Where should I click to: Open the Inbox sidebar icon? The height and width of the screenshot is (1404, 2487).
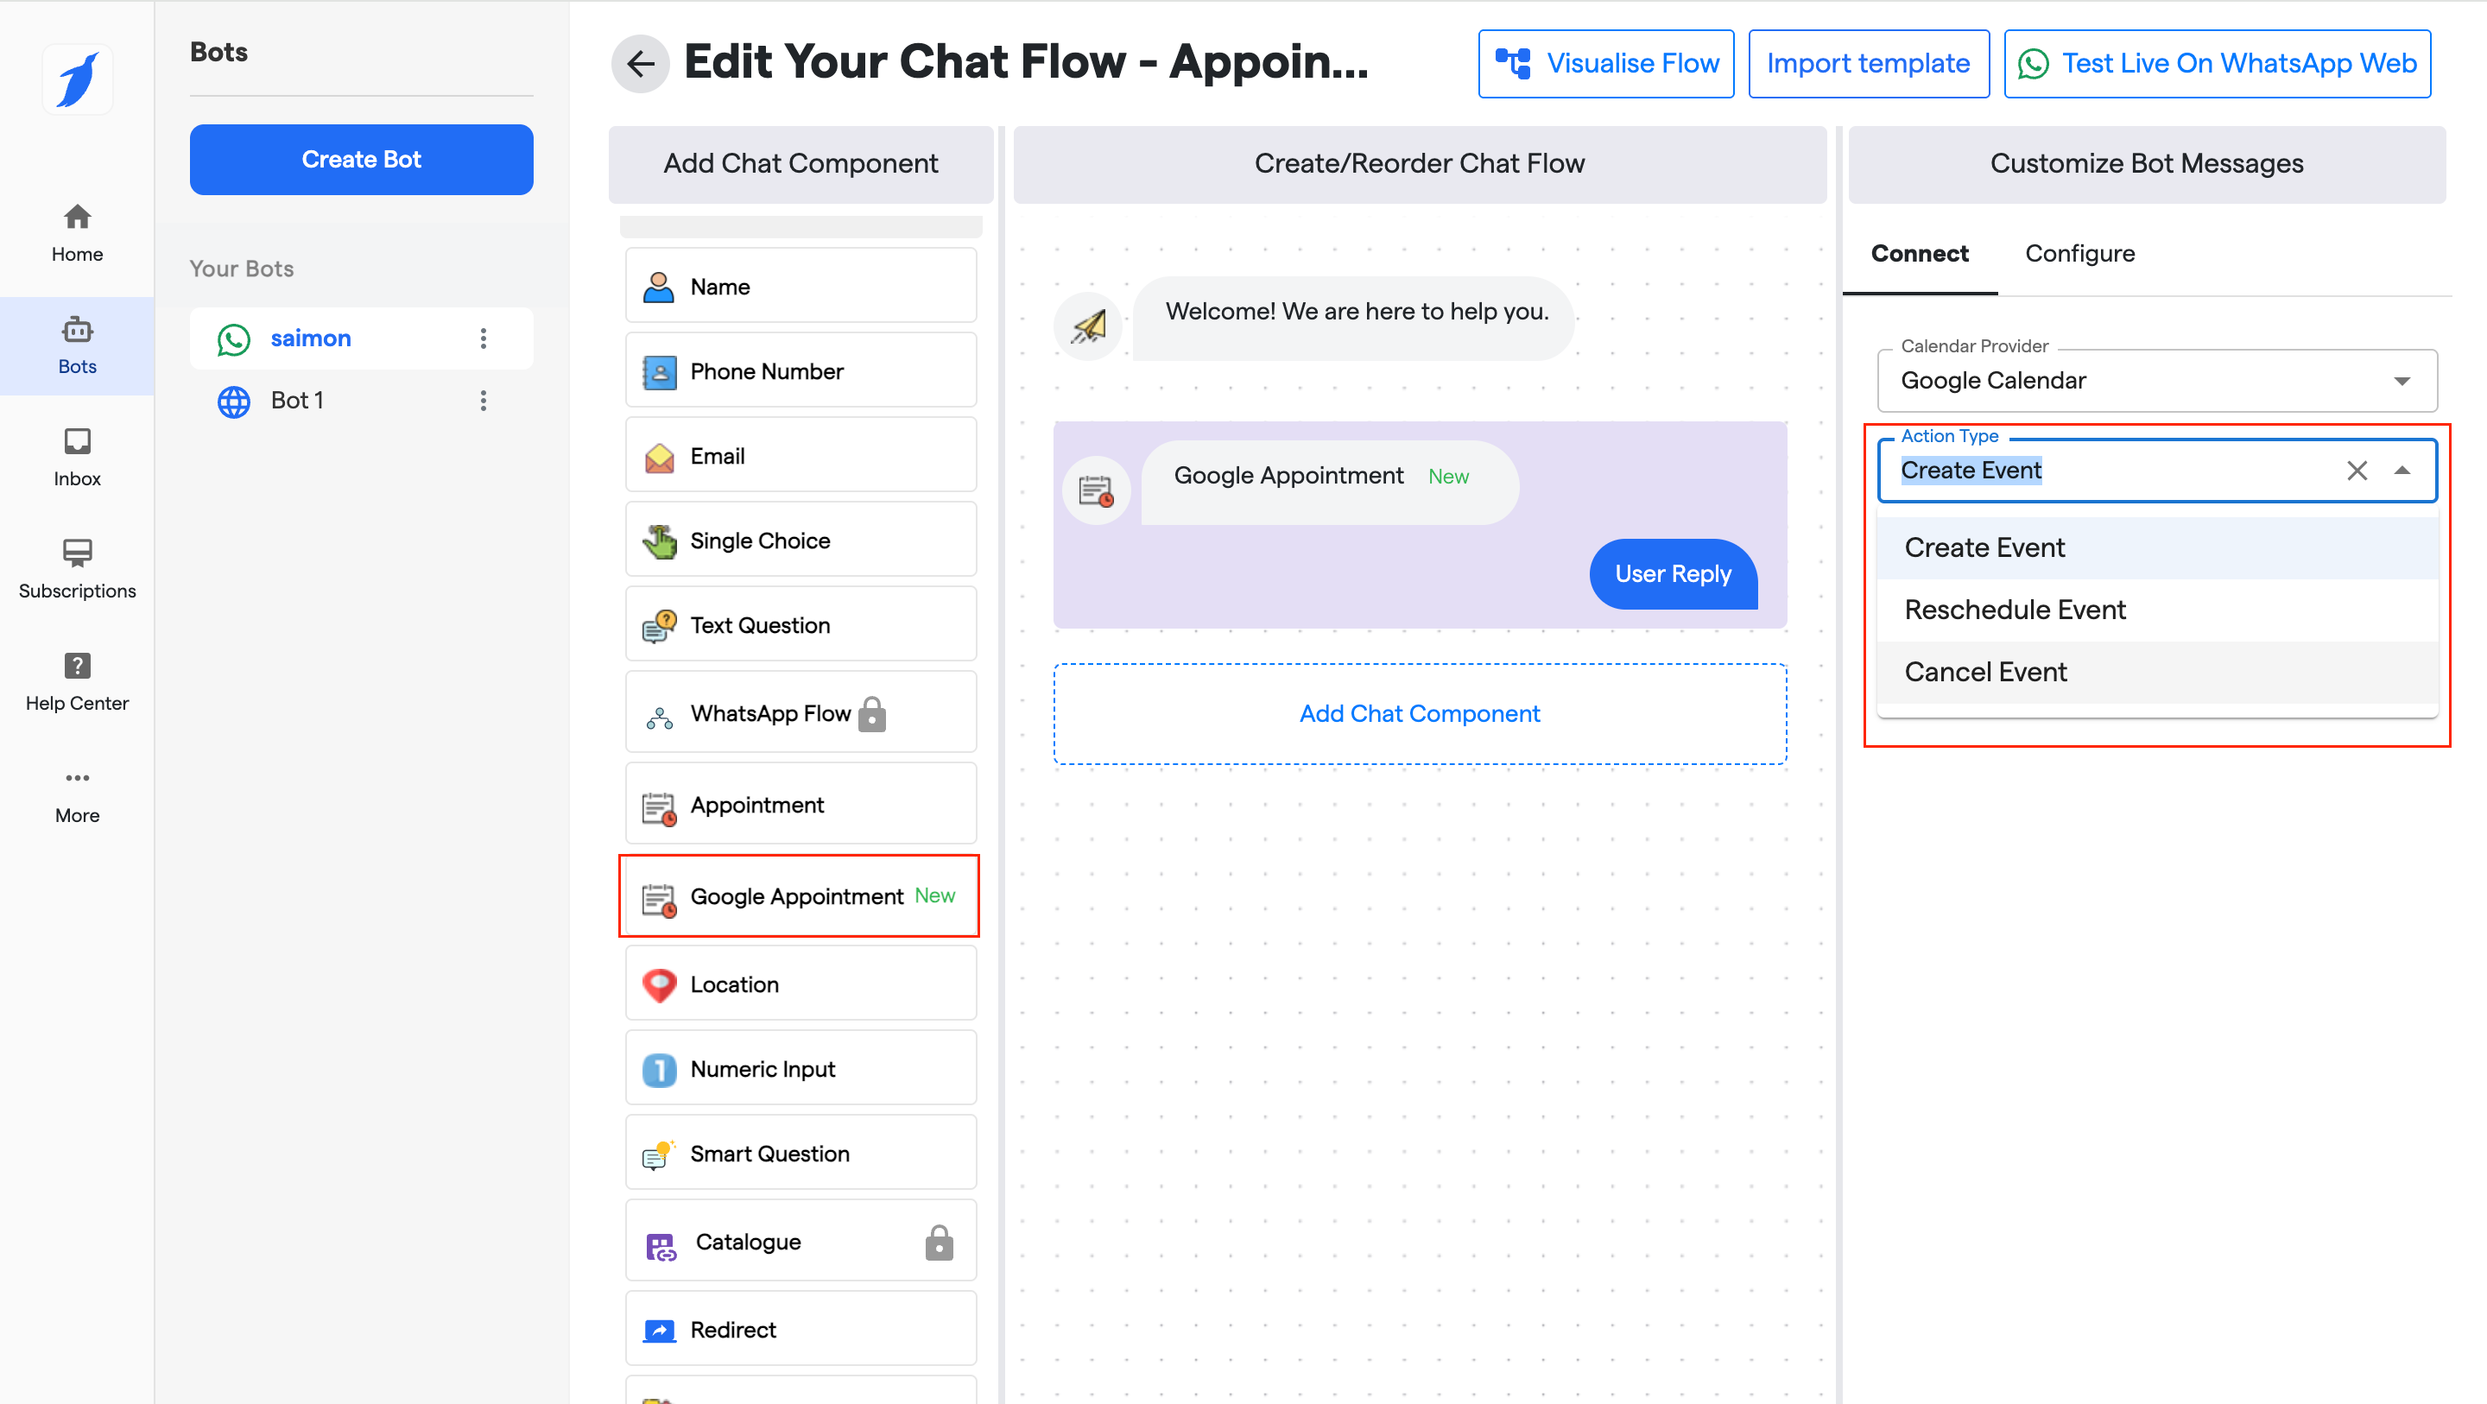pos(77,441)
